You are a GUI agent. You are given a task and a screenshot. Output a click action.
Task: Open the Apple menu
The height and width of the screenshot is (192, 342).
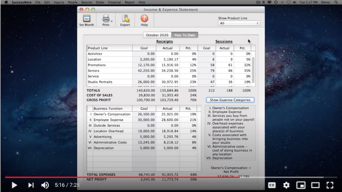pyautogui.click(x=6, y=2)
